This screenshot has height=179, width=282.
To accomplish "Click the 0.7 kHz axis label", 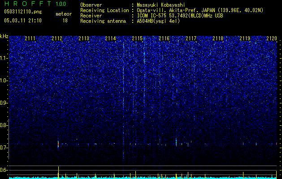I will coord(4,148).
